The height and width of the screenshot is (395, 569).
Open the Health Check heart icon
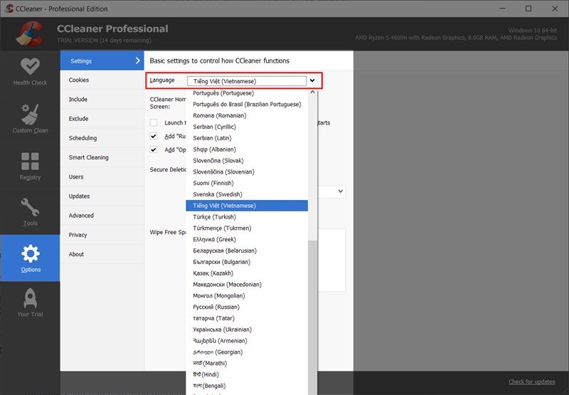(30, 66)
